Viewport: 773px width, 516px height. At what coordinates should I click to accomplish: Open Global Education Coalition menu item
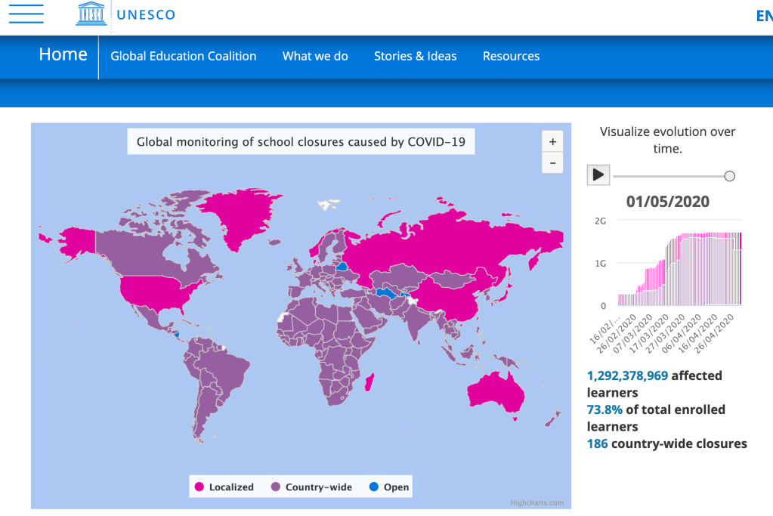[184, 56]
